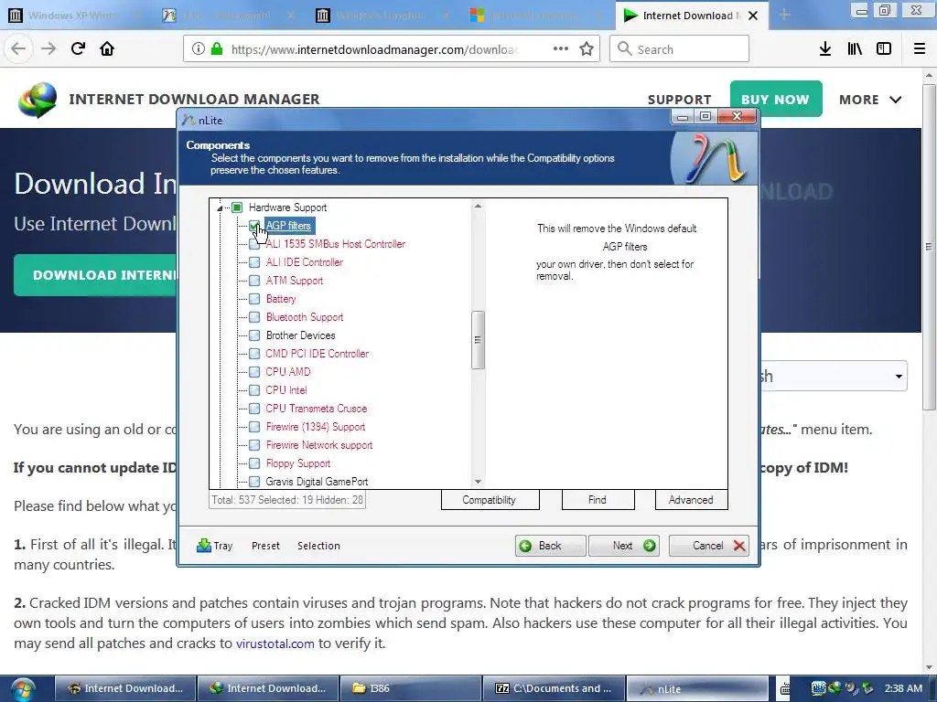The image size is (937, 702).
Task: Focus the Firefox Search field
Action: (680, 49)
